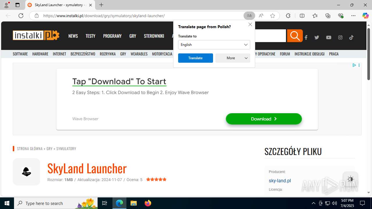The image size is (372, 209).
Task: Open Browser essentials heart icon
Action: (341, 16)
